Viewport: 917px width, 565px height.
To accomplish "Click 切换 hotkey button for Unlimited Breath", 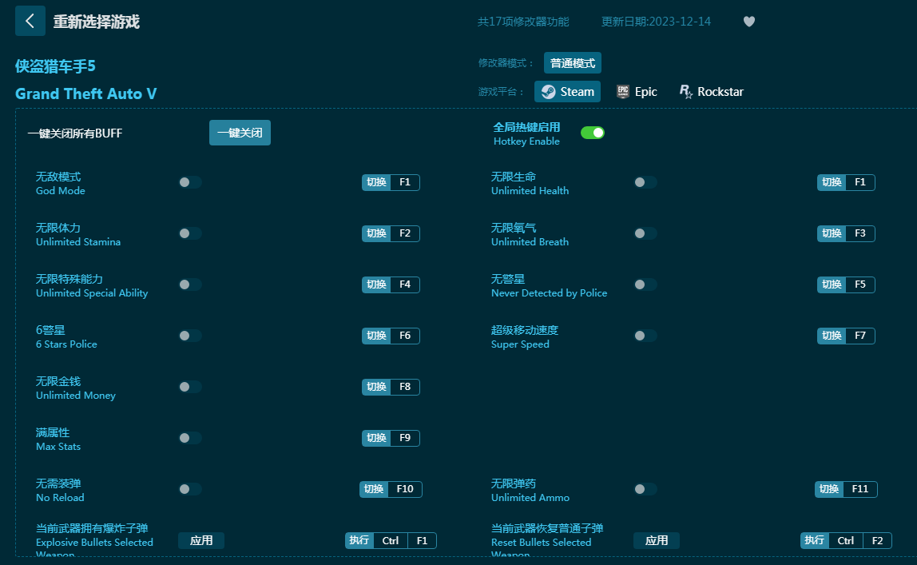I will pyautogui.click(x=832, y=233).
